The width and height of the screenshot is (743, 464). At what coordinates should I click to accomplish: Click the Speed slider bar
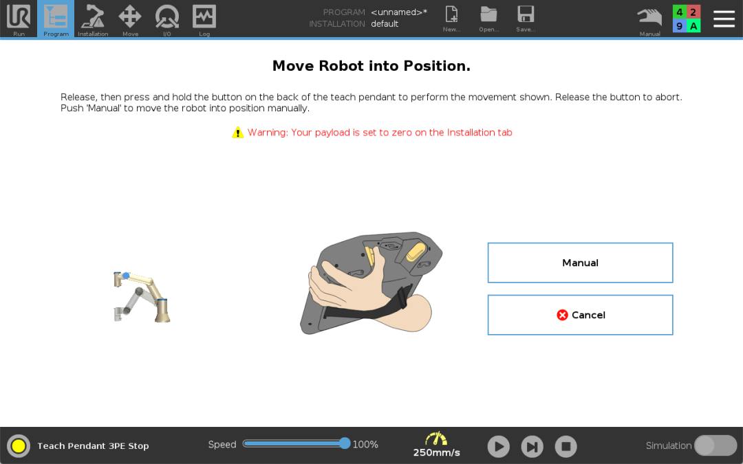[294, 444]
